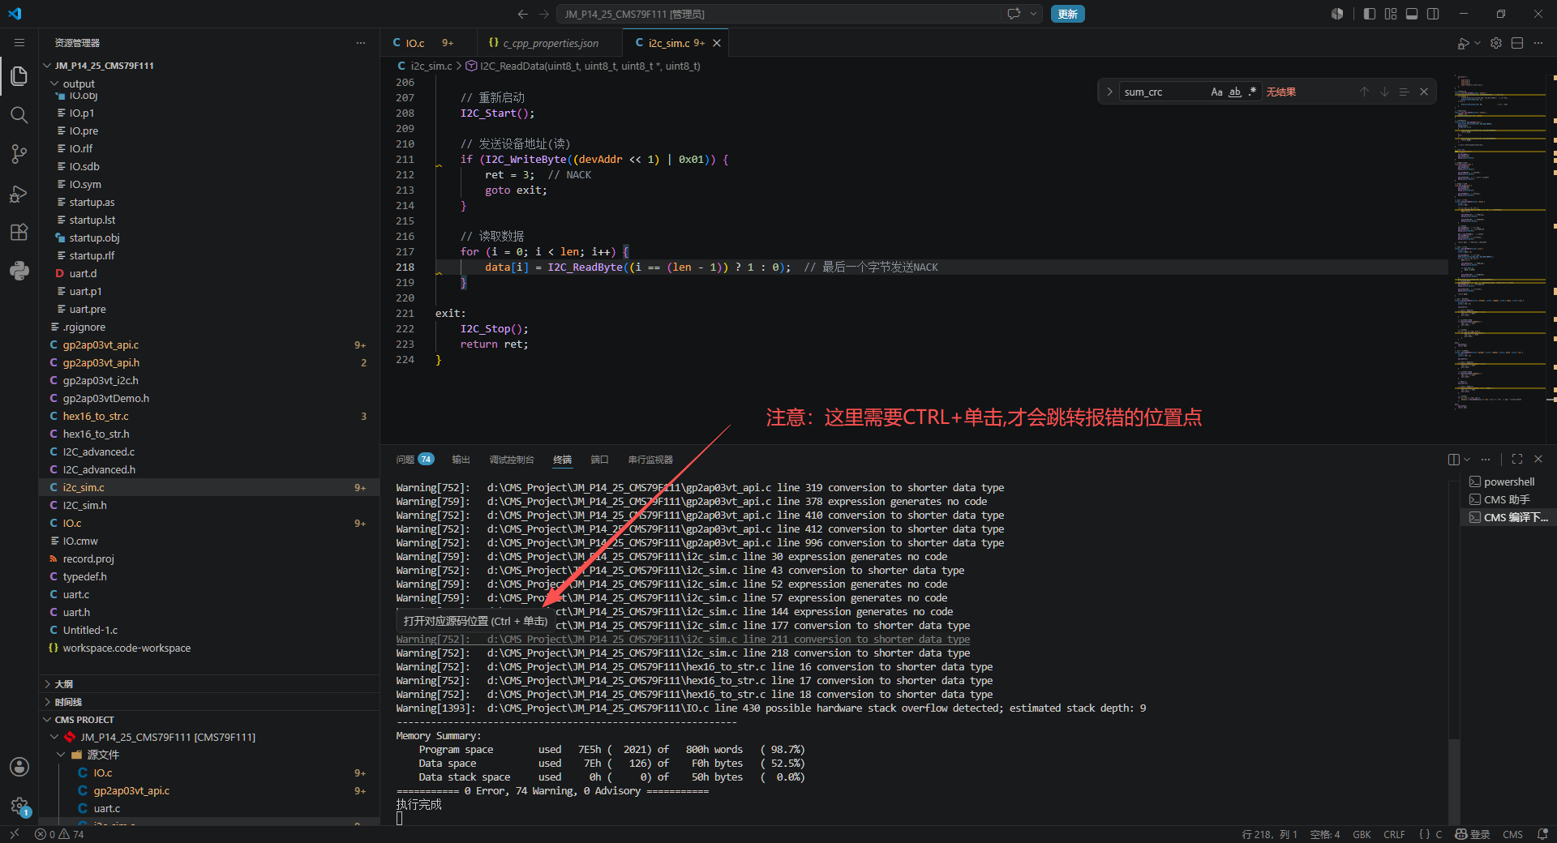The width and height of the screenshot is (1557, 843).
Task: Toggle find in selection
Action: coord(1404,92)
